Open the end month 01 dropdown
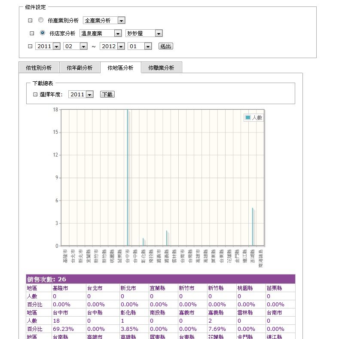The image size is (339, 339). tap(140, 46)
